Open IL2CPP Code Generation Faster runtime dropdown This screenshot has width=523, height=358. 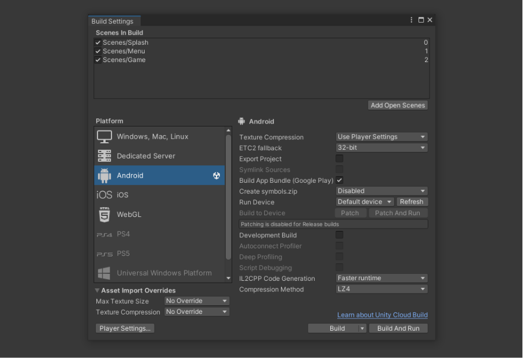[x=381, y=279]
